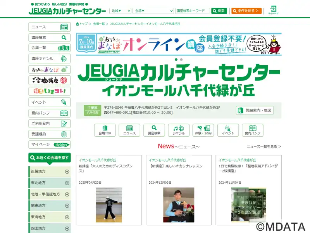Open the マイページ login icon in the header
This screenshot has height=233, width=310.
273,10
